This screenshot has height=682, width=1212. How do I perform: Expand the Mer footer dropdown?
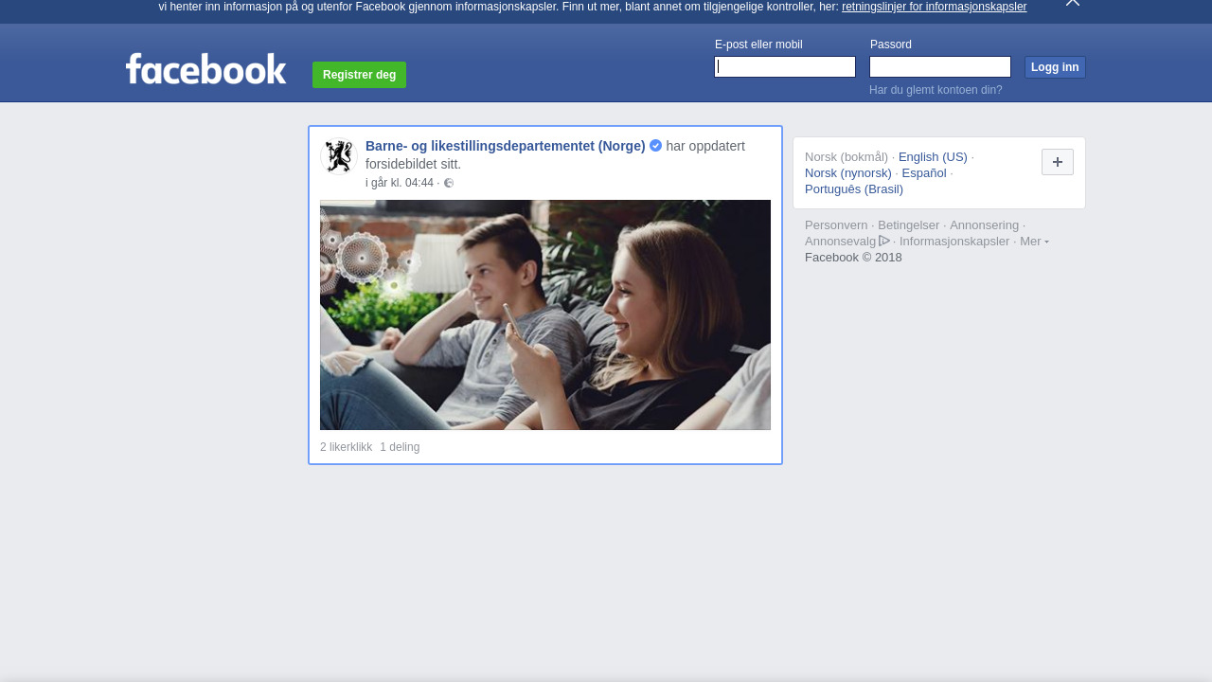tap(1034, 242)
